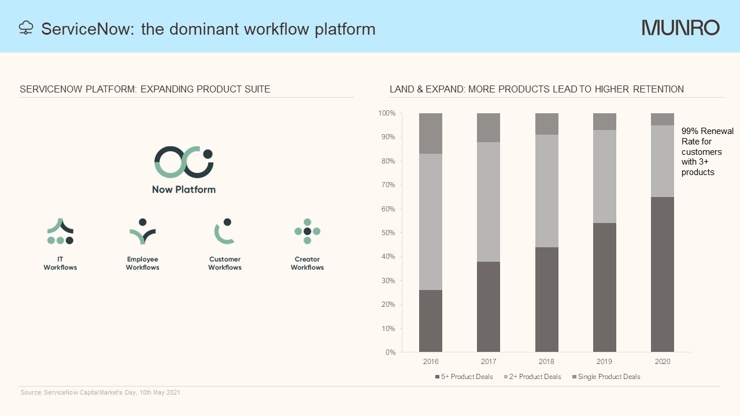Click the Now Platform logo
740x416 pixels.
(184, 162)
